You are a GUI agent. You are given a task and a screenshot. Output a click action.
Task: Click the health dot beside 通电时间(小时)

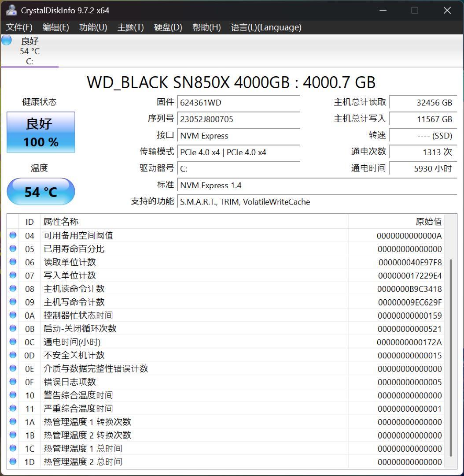coord(13,342)
